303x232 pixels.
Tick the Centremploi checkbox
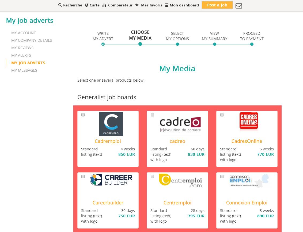(152, 176)
